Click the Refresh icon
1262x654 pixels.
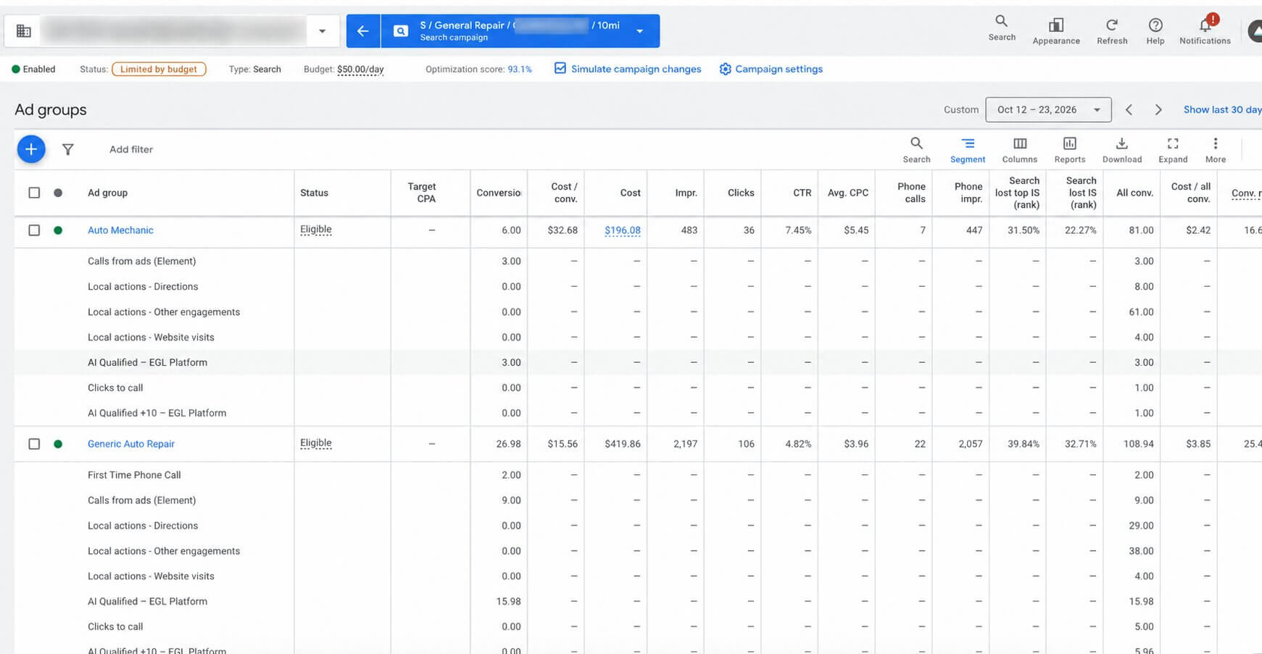1112,25
